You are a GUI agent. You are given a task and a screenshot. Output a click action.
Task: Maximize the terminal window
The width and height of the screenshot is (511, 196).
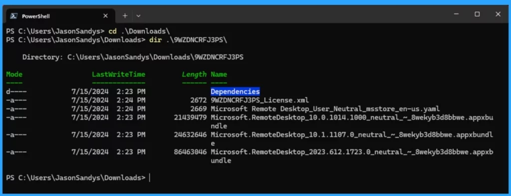(477, 14)
